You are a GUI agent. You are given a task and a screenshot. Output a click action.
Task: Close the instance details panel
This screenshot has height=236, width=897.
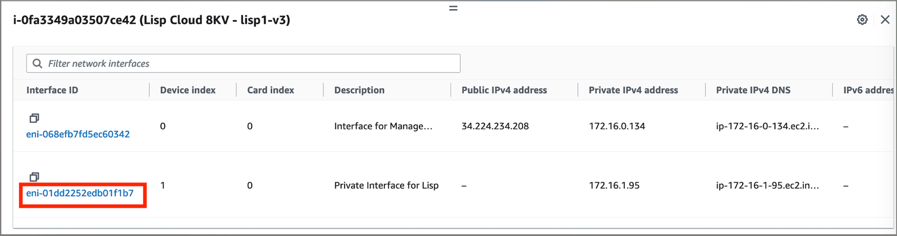[x=884, y=19]
